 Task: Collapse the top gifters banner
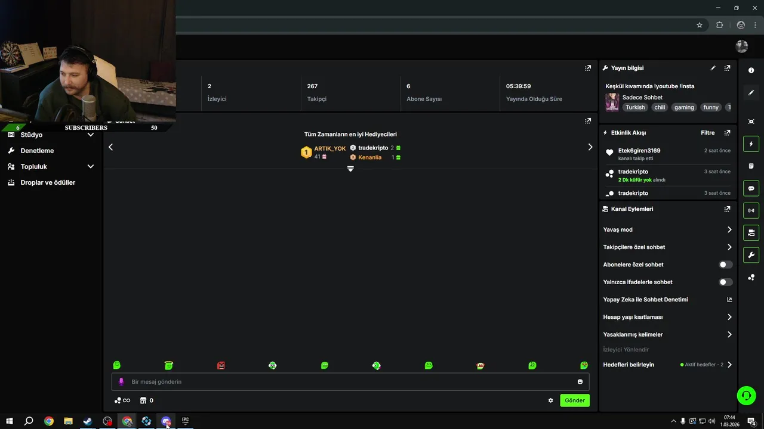point(350,169)
